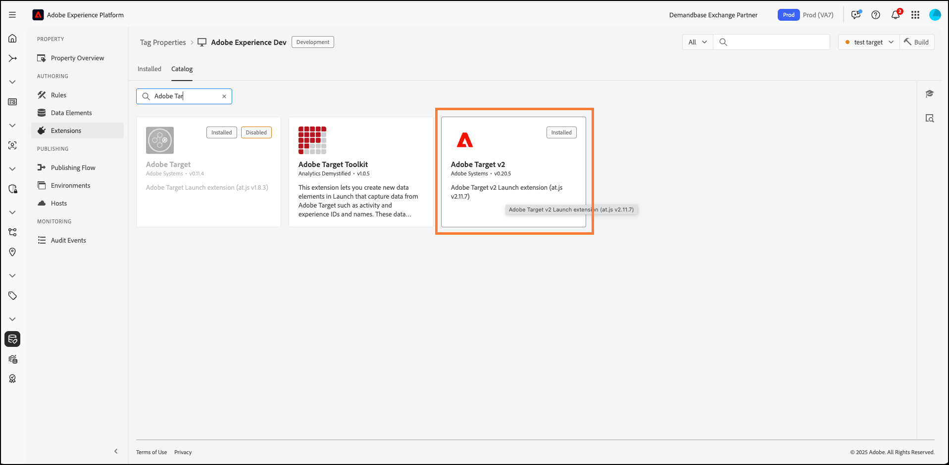Clear the extension search field
The height and width of the screenshot is (465, 949).
(x=224, y=96)
